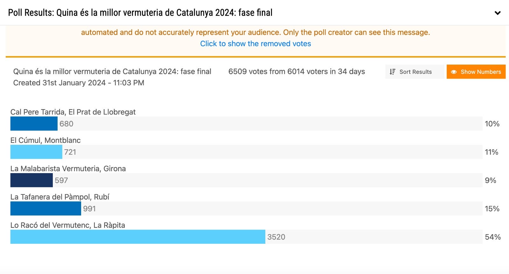The width and height of the screenshot is (509, 274).
Task: Click the Created 31st January 2024 text
Action: click(79, 83)
